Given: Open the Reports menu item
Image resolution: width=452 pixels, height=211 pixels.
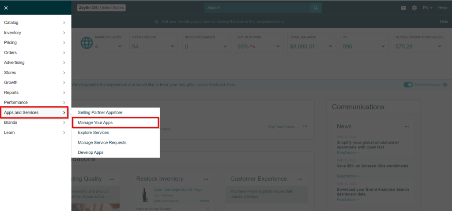Looking at the screenshot, I should pos(35,93).
